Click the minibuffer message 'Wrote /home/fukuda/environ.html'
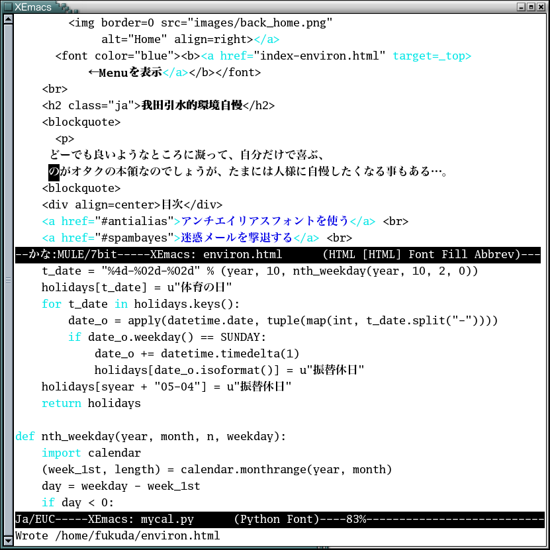Screen dimensions: 550x550 coord(118,536)
